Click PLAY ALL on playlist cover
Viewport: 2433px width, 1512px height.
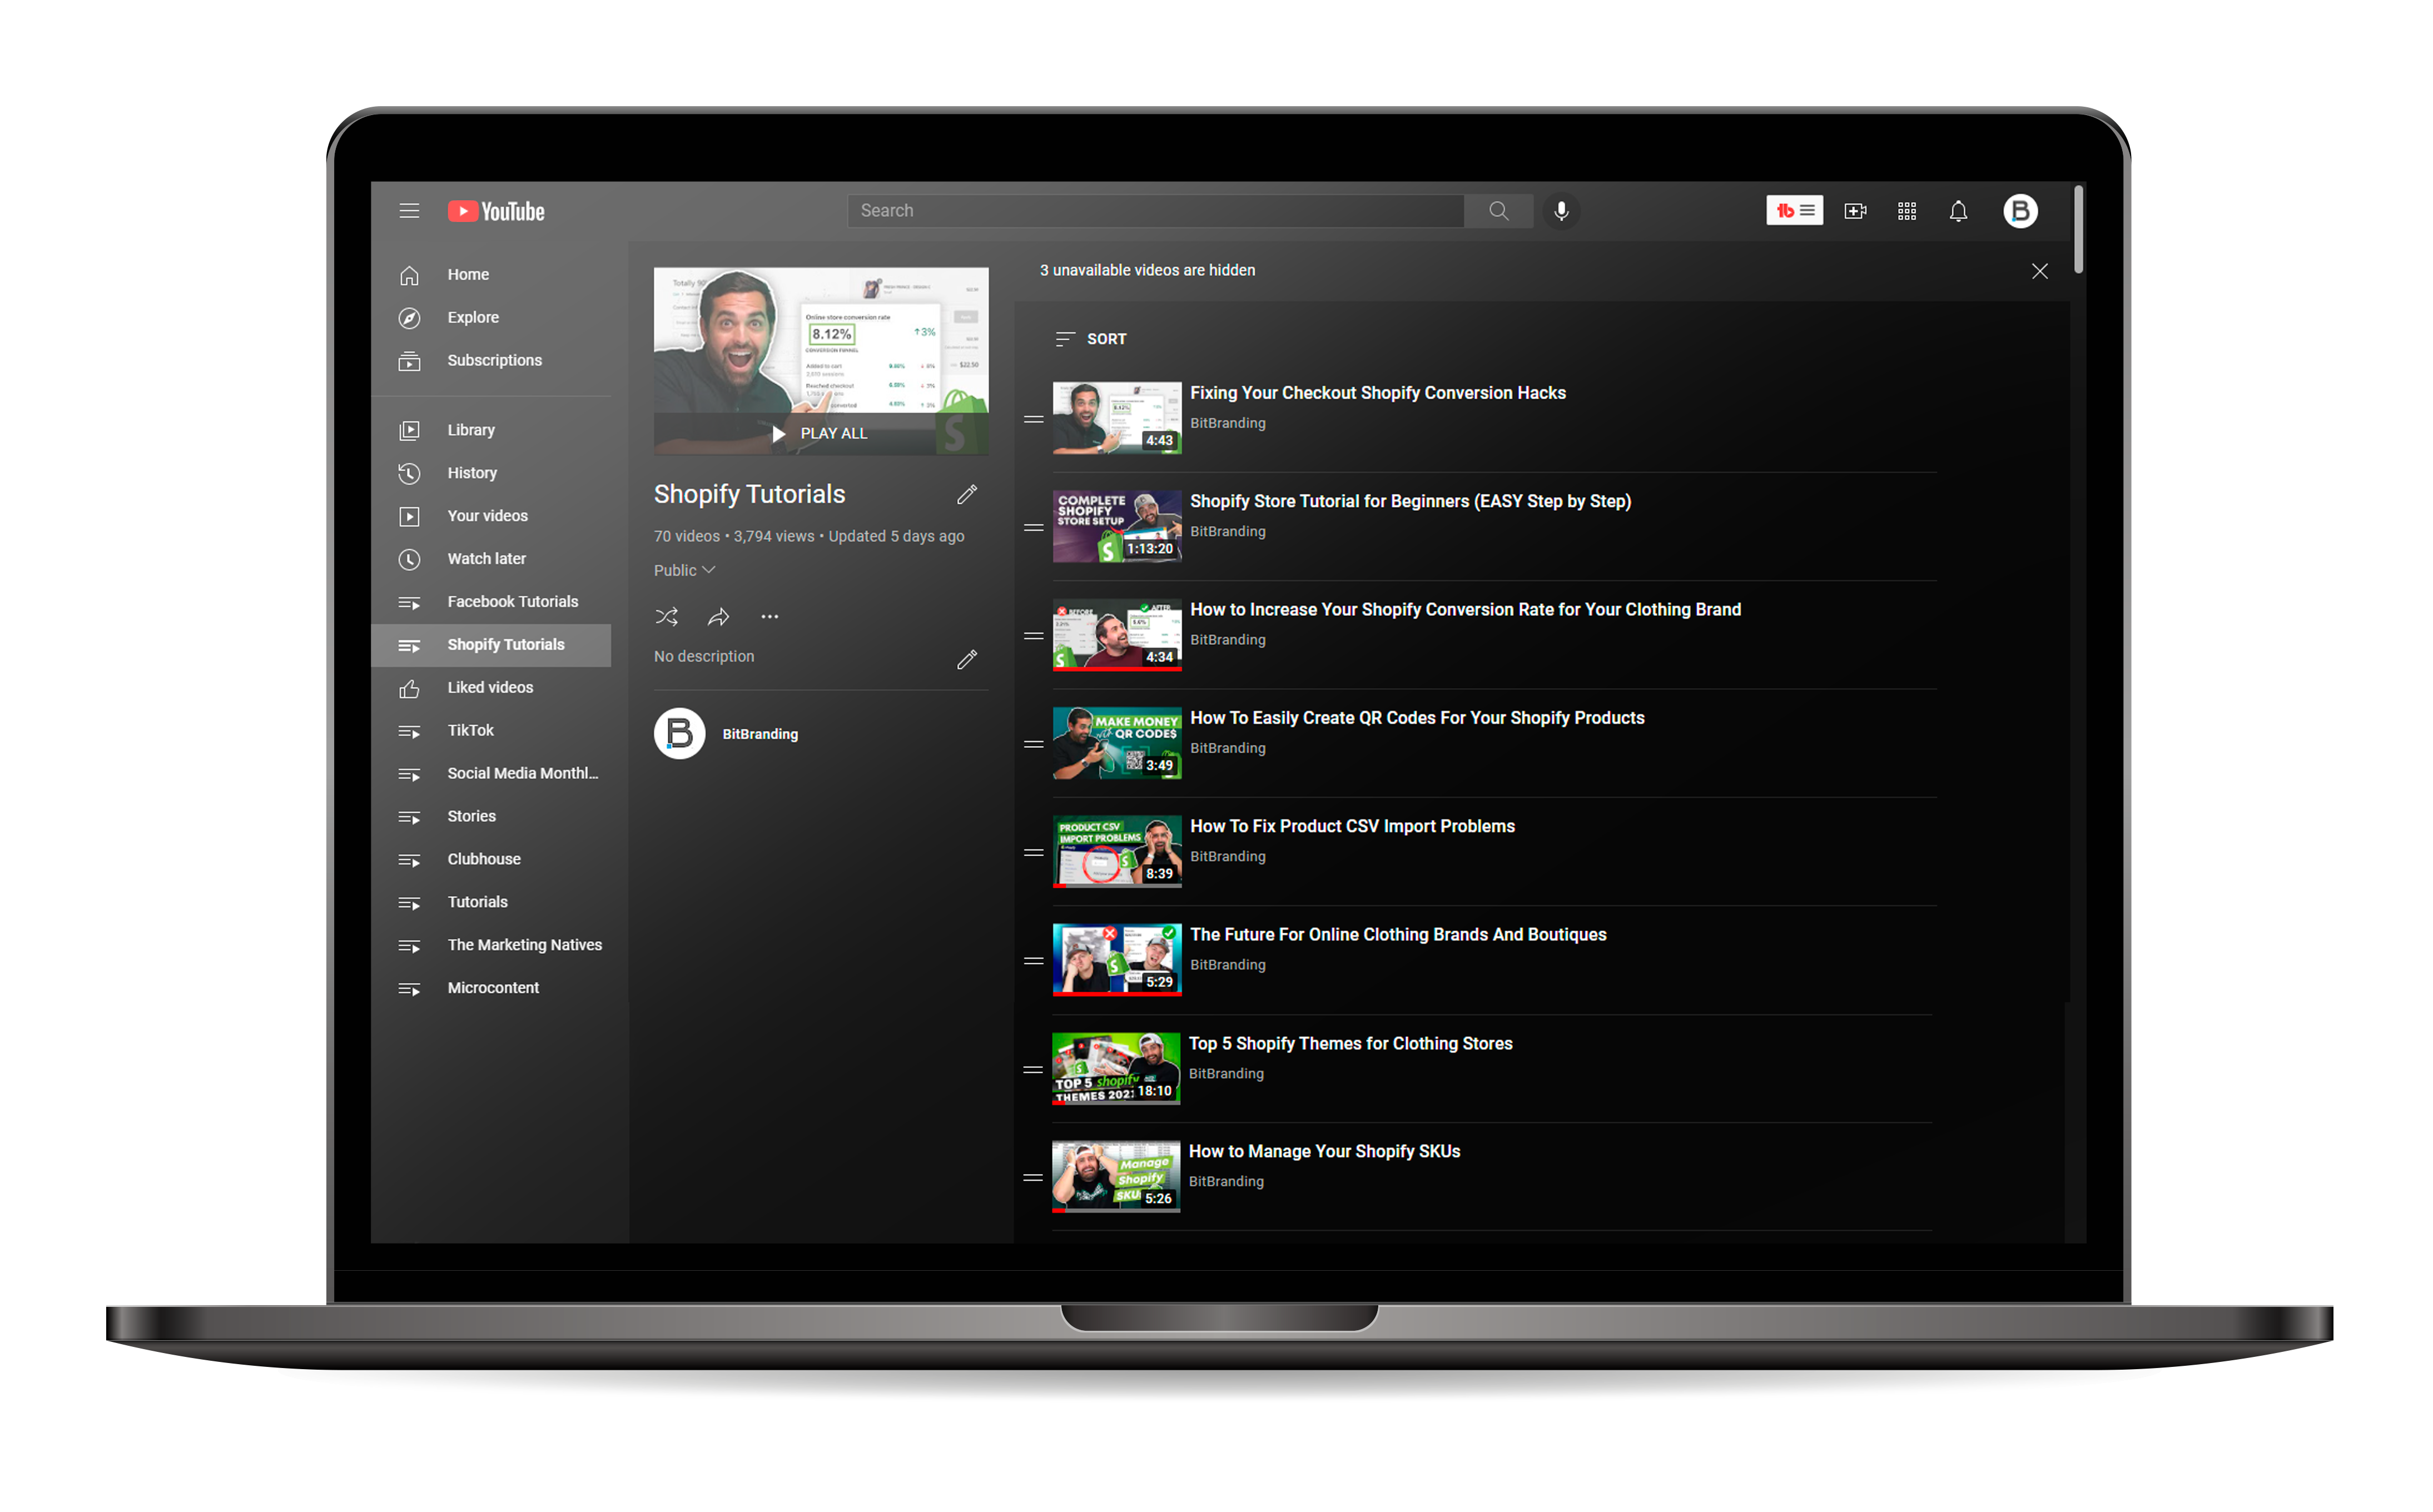(820, 434)
